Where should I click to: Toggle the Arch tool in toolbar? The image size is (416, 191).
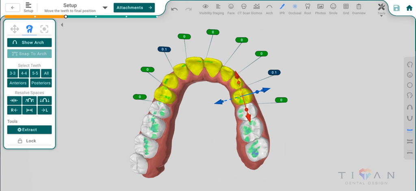[269, 9]
